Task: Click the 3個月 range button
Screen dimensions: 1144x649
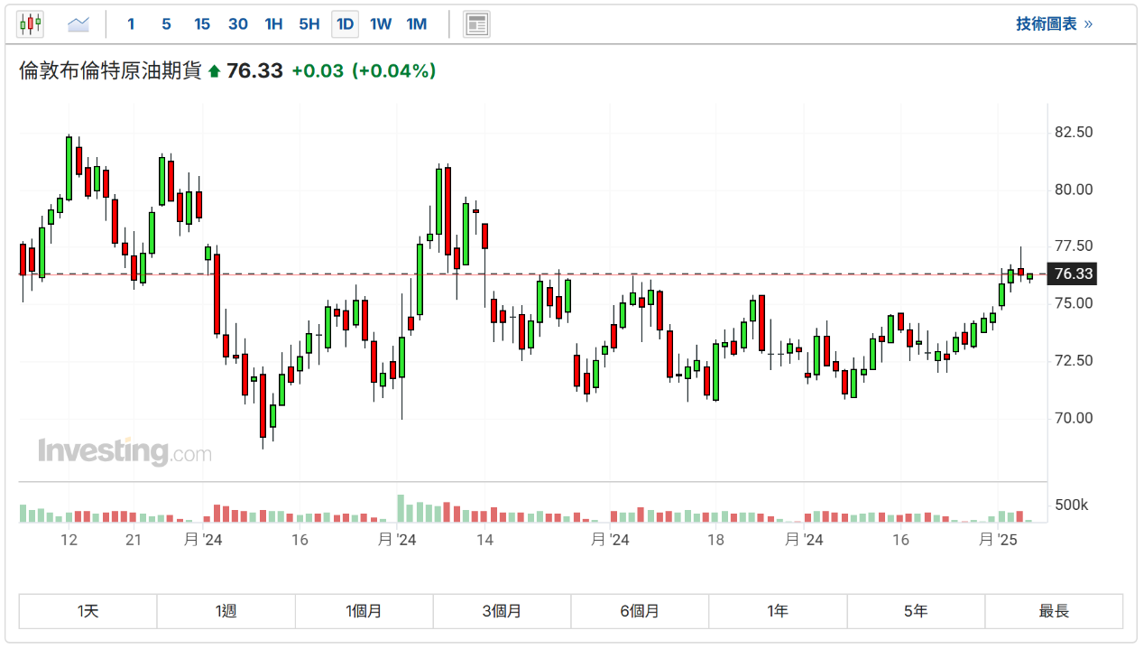Action: (502, 611)
